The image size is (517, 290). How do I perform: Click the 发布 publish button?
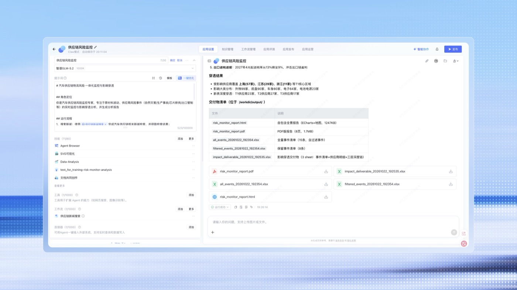click(453, 49)
